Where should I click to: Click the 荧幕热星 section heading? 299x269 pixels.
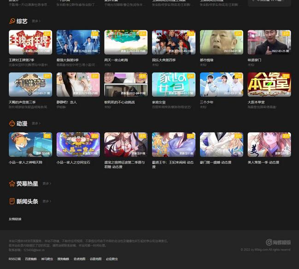[x=27, y=184]
